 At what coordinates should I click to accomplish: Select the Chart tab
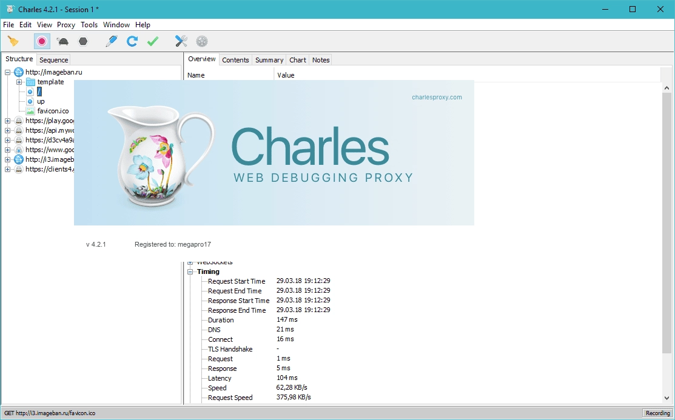[x=298, y=60]
